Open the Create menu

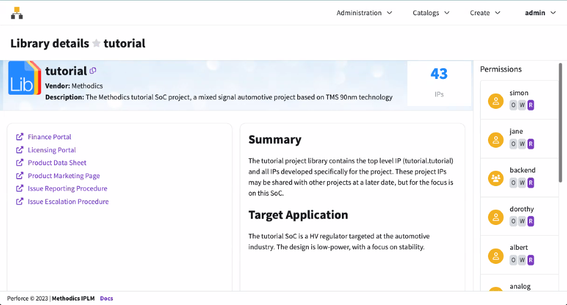click(485, 13)
